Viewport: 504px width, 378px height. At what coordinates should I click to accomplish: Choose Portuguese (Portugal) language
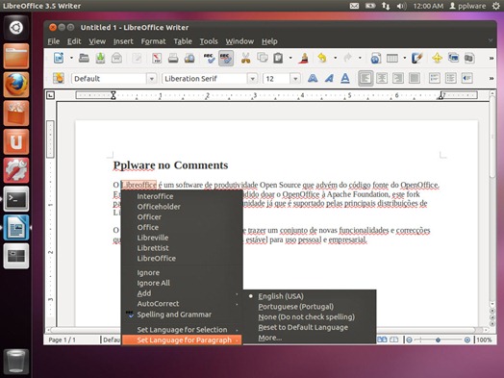point(296,307)
